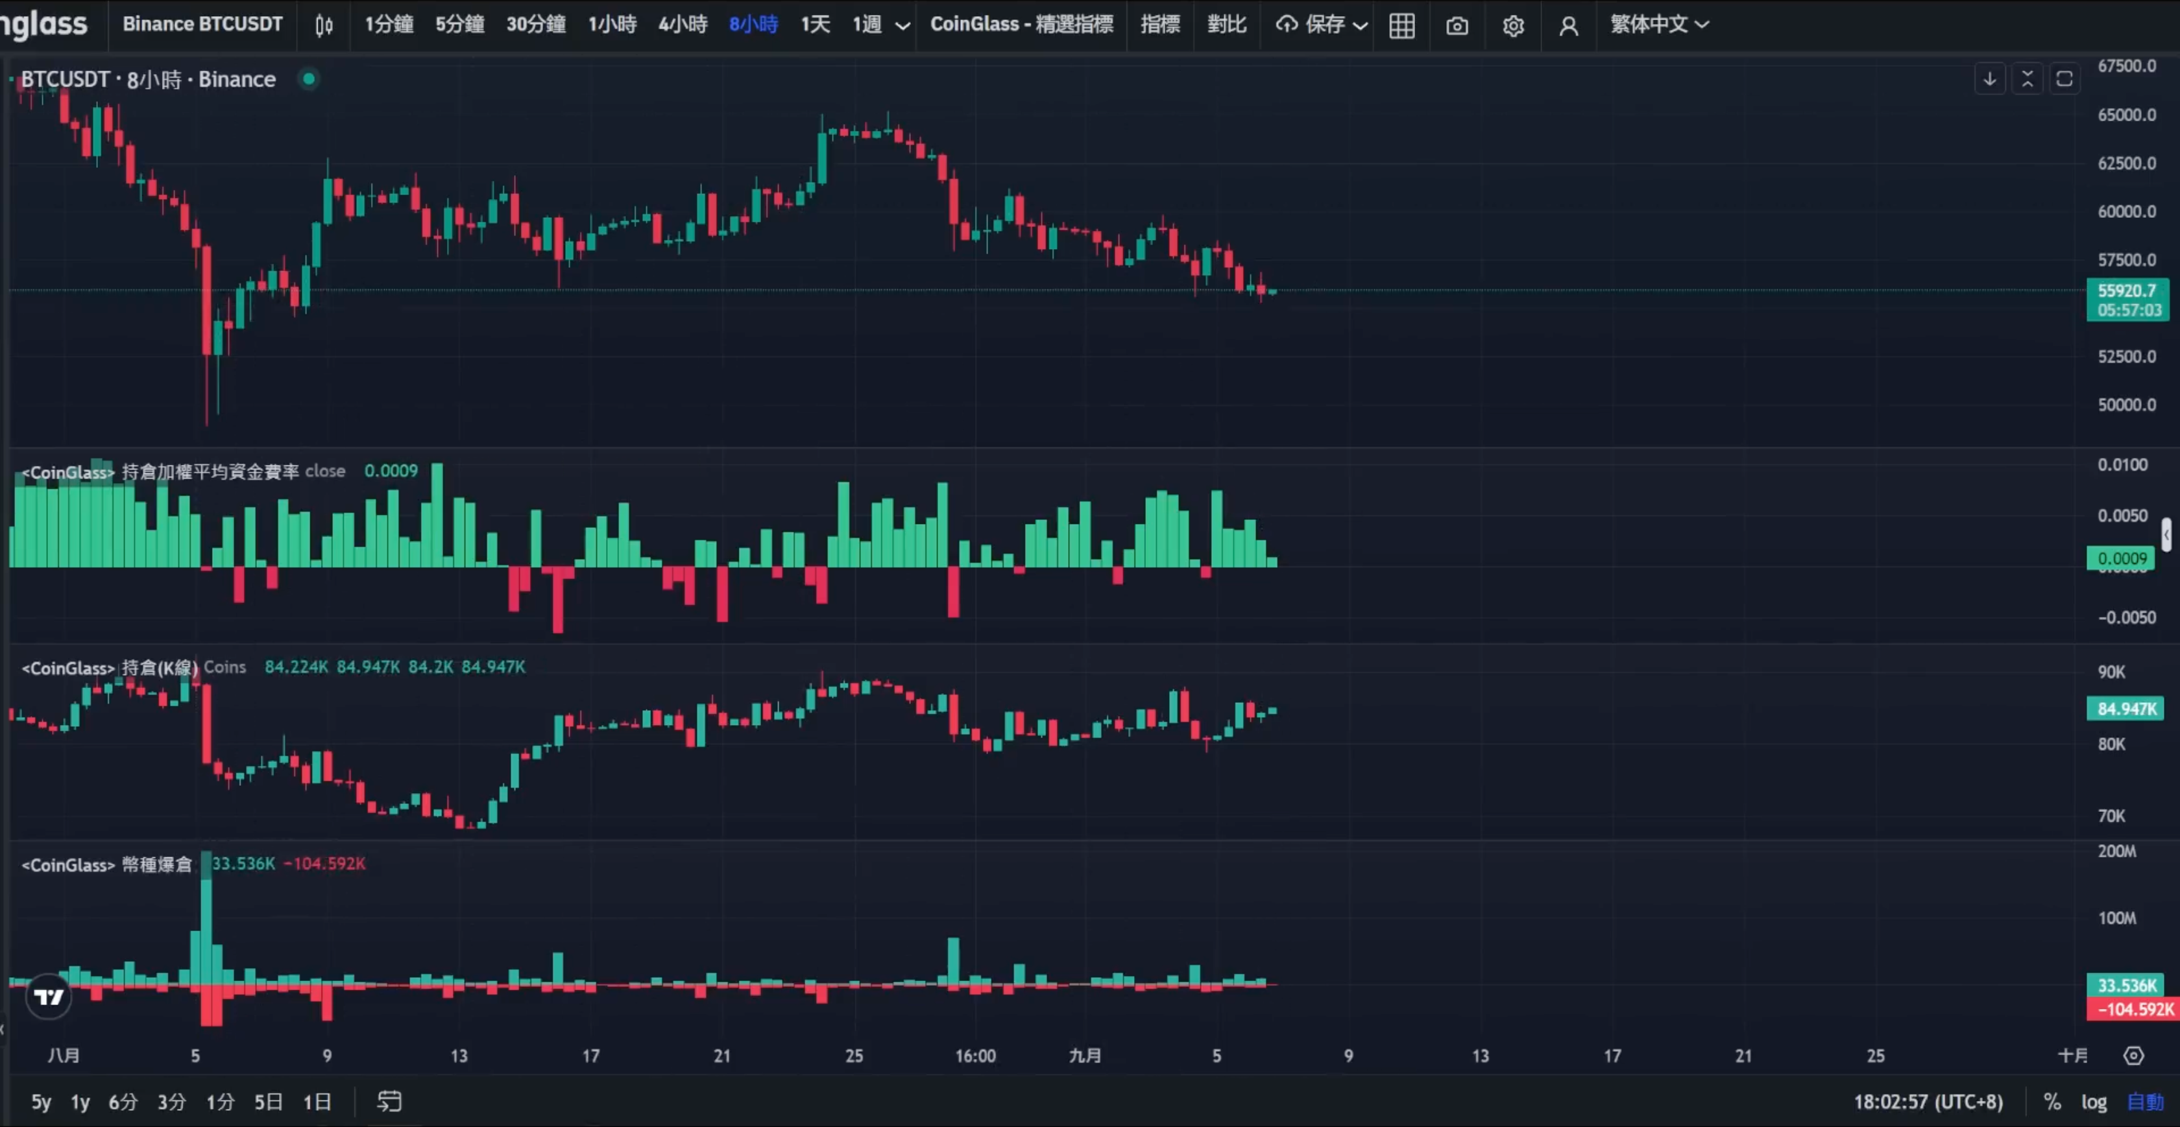Click the -104.592K red axis label
2180x1127 pixels.
pyautogui.click(x=2133, y=1008)
